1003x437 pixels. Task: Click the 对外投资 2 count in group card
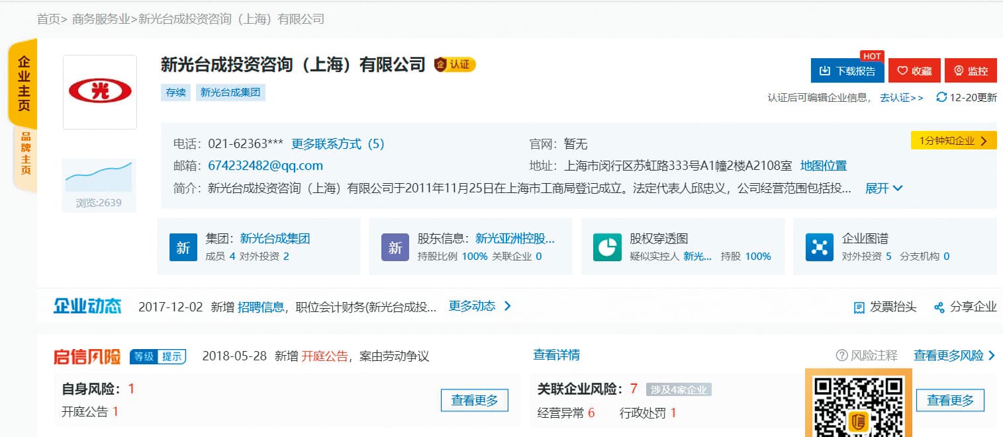pos(265,257)
